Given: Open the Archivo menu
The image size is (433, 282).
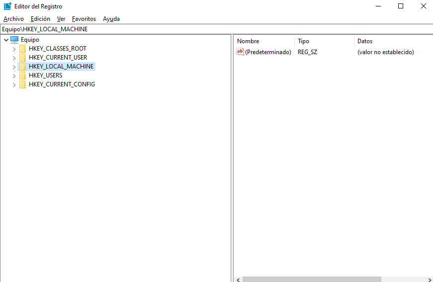Looking at the screenshot, I should (13, 19).
